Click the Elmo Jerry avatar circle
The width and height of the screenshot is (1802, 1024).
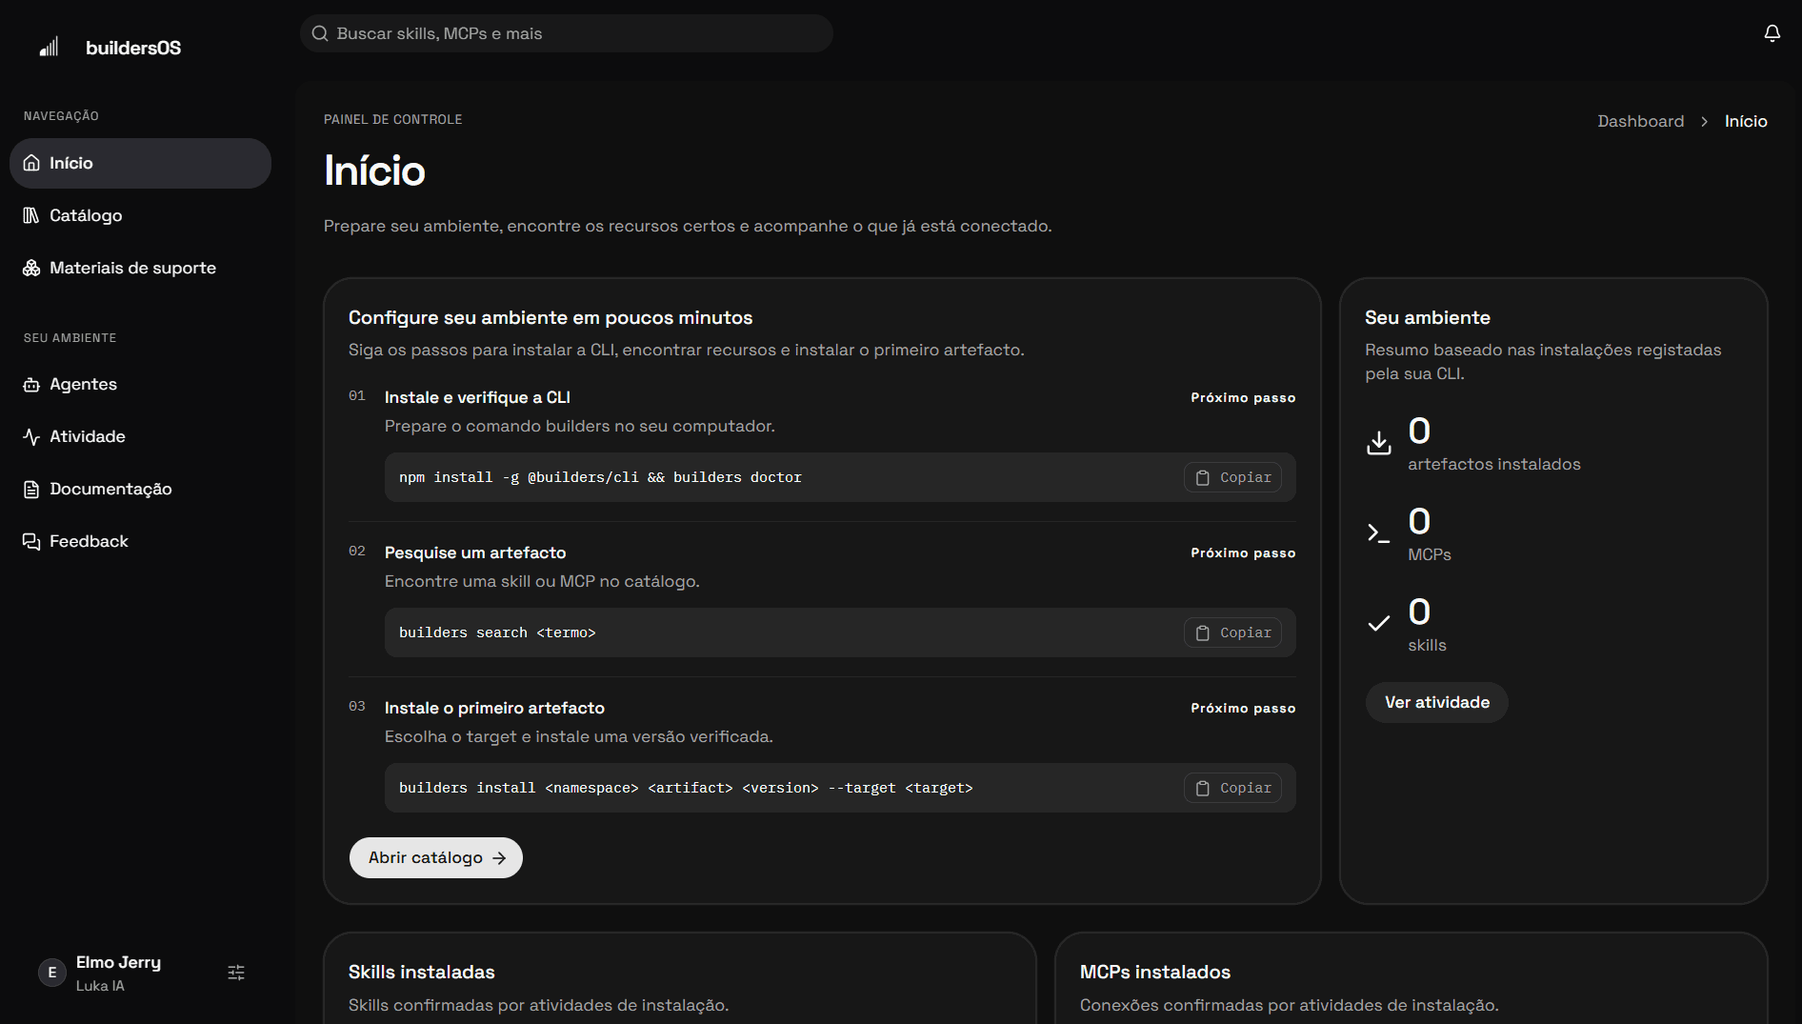(x=52, y=973)
